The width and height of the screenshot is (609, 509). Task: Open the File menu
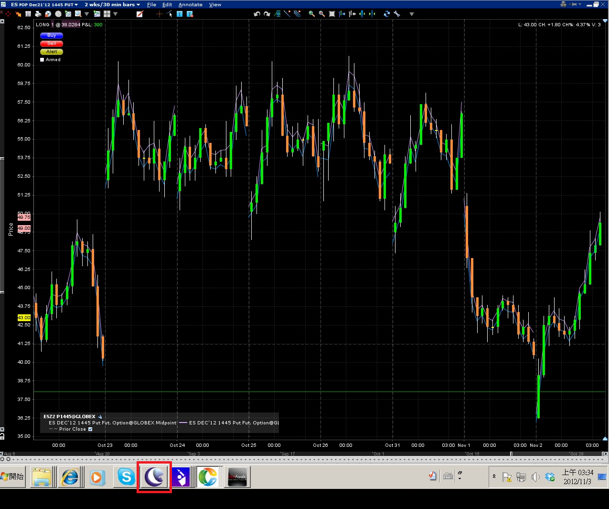pos(151,5)
